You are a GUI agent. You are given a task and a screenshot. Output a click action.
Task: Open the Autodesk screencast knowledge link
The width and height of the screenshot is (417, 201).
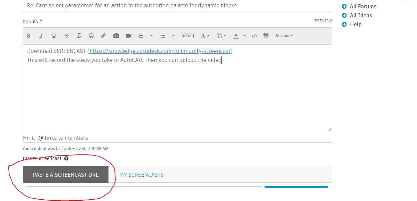(x=159, y=51)
